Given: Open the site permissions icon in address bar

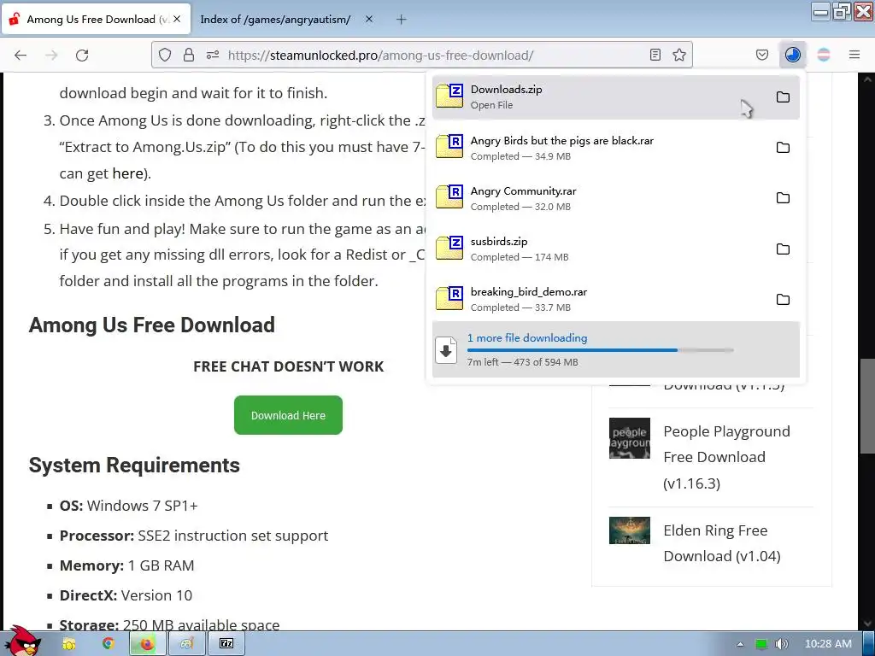Looking at the screenshot, I should pyautogui.click(x=213, y=55).
